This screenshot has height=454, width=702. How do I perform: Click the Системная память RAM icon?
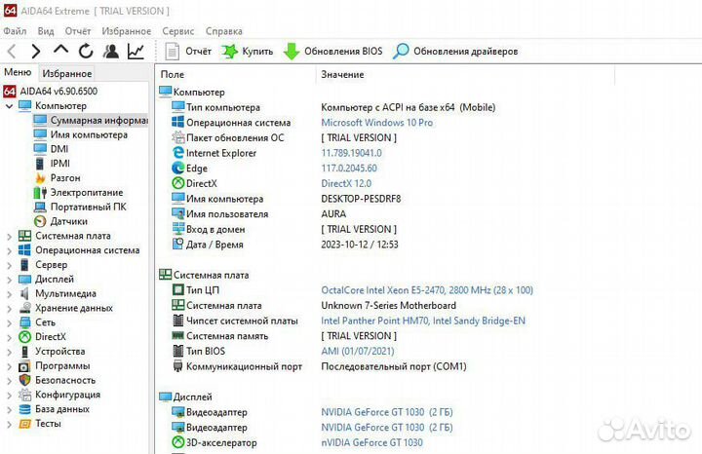click(178, 335)
